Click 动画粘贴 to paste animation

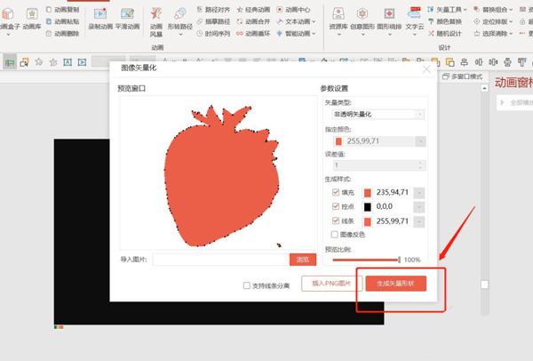tap(62, 21)
